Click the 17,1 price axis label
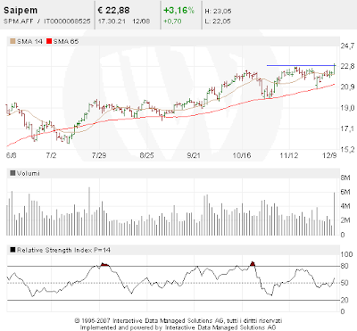The image size is (357, 331). 348,128
